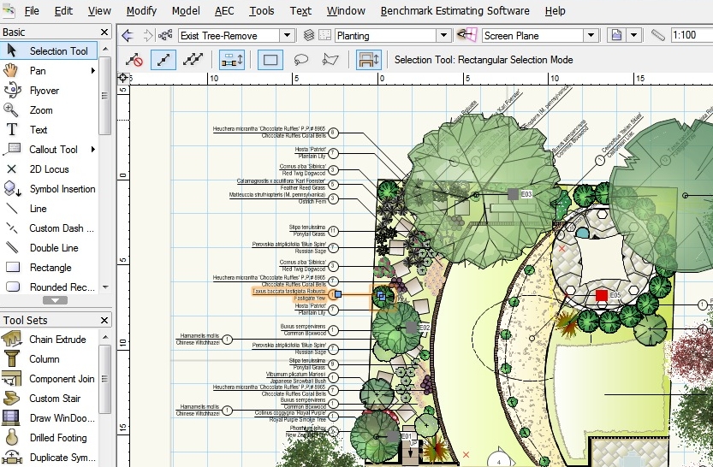Image resolution: width=713 pixels, height=467 pixels.
Task: Toggle Rectangular Selection mode button
Action: click(x=270, y=60)
